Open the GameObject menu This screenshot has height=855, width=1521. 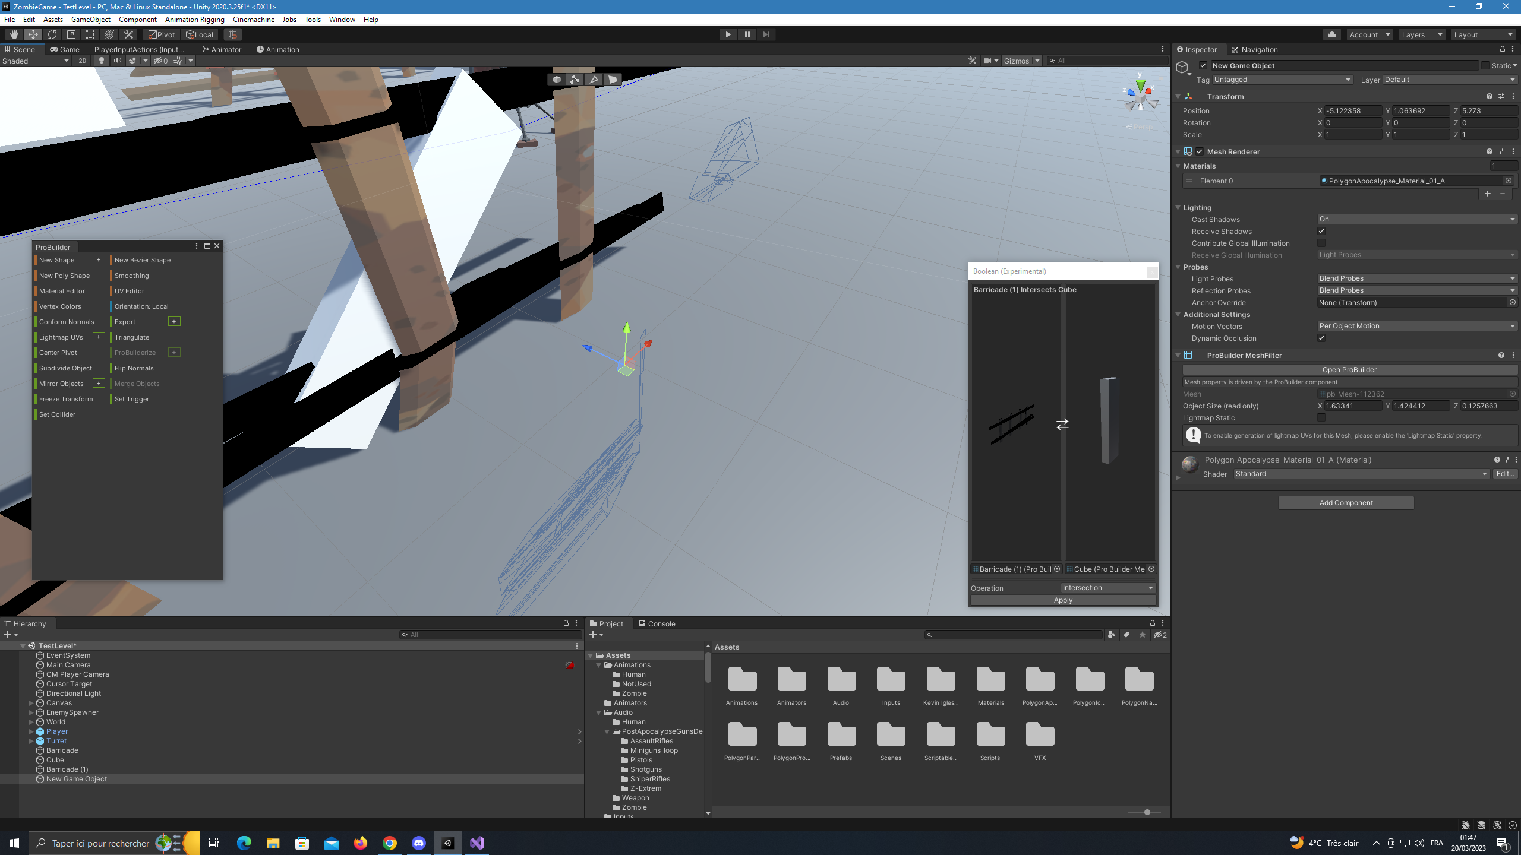click(90, 20)
